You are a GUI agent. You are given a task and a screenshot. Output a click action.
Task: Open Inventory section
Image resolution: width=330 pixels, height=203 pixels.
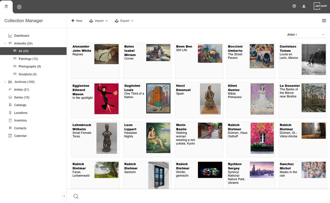(20, 120)
